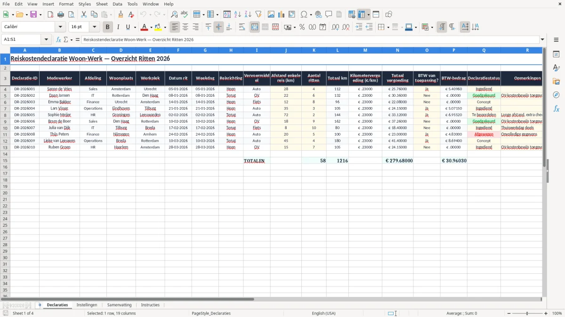Center text horizontally
The image size is (565, 317).
[186, 27]
